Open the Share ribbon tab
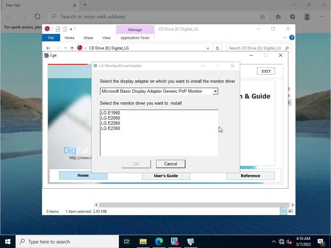The height and width of the screenshot is (248, 331). point(88,38)
